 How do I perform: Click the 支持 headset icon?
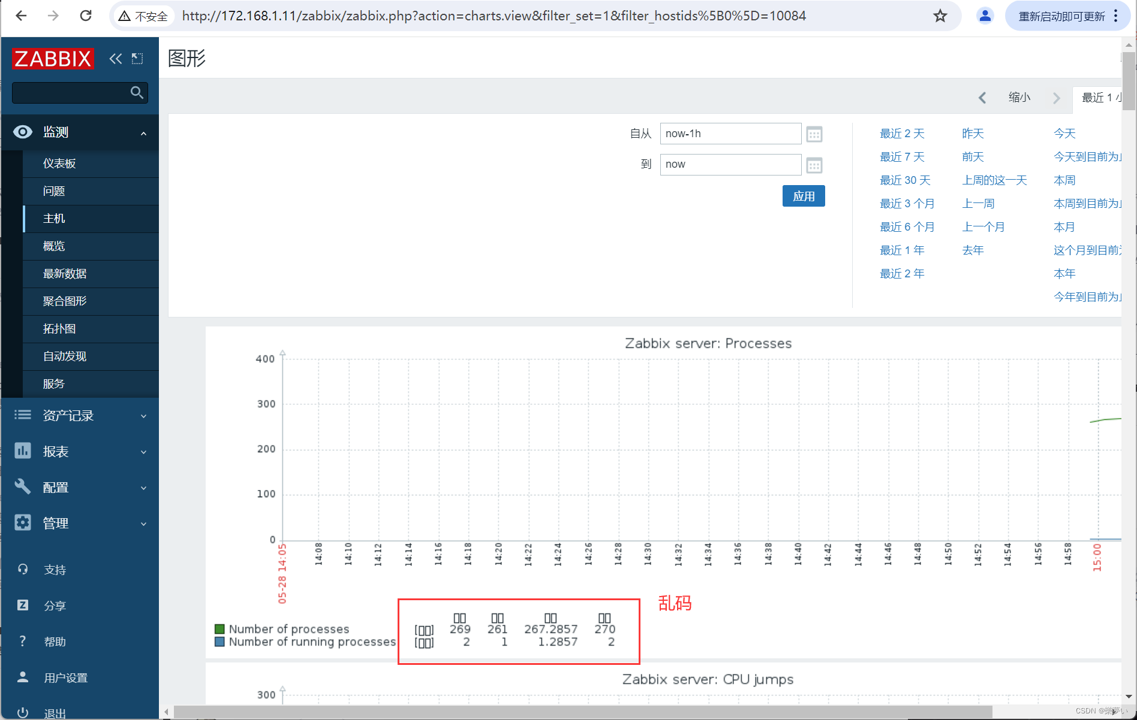(x=23, y=569)
